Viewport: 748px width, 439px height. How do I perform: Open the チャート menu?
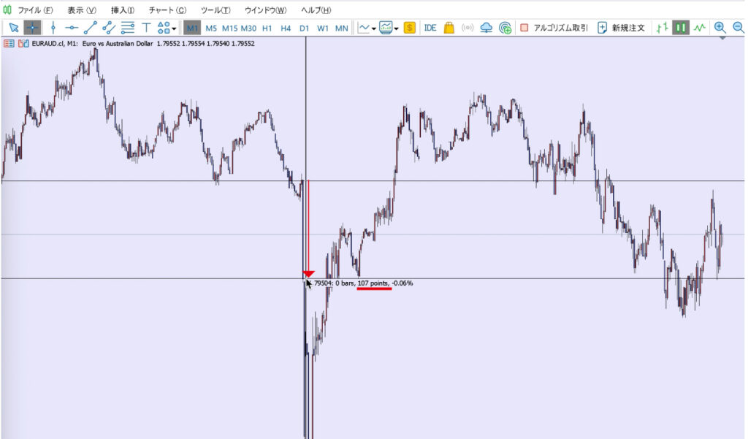pyautogui.click(x=167, y=10)
